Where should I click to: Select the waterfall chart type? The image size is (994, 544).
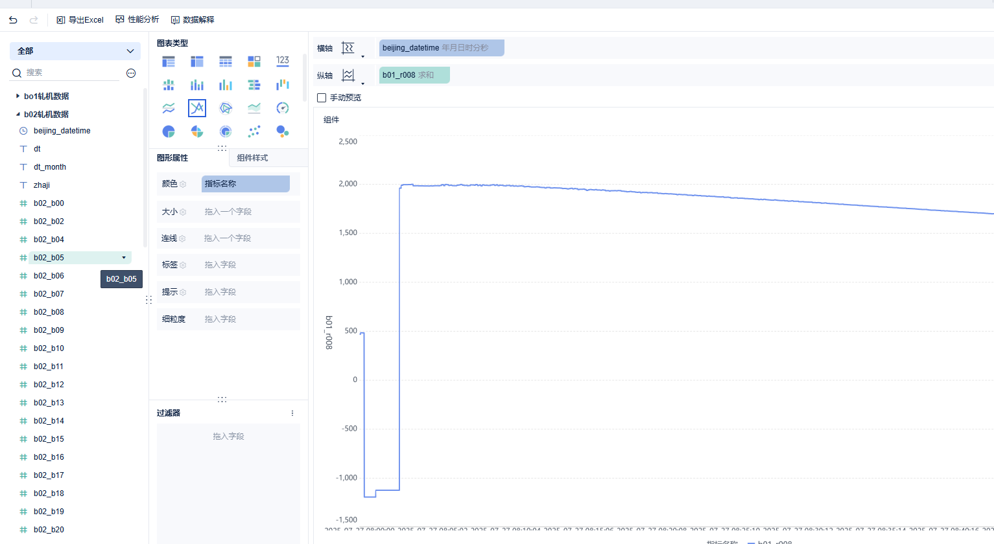point(283,85)
